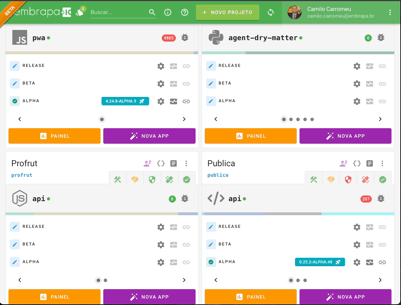This screenshot has width=401, height=305.
Task: Open Profrut team members icon
Action: point(147,163)
